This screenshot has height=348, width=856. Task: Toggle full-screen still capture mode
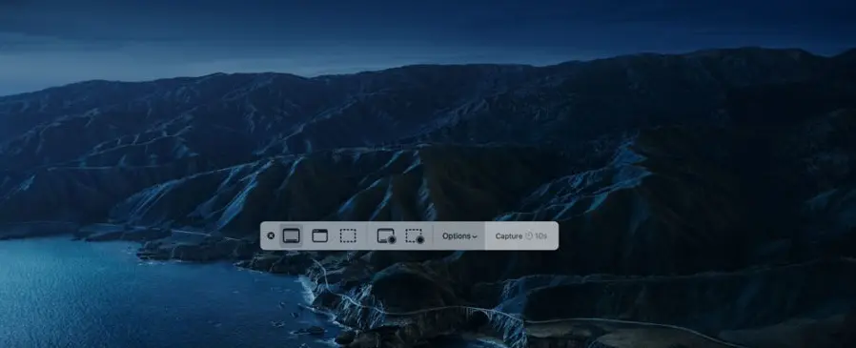pos(291,236)
